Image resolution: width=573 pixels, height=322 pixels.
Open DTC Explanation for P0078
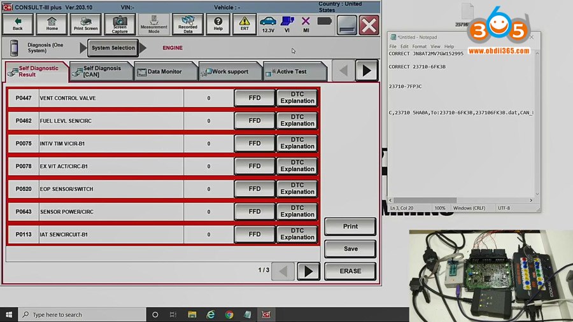pos(297,166)
